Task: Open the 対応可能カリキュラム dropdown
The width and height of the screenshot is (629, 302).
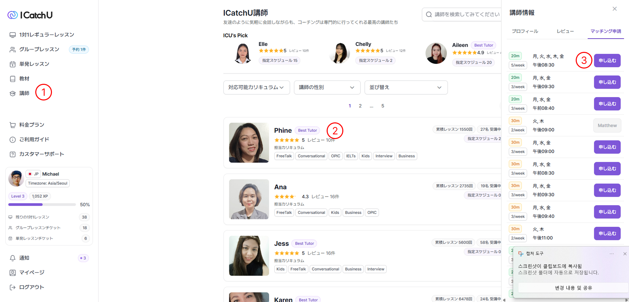Action: pyautogui.click(x=257, y=87)
